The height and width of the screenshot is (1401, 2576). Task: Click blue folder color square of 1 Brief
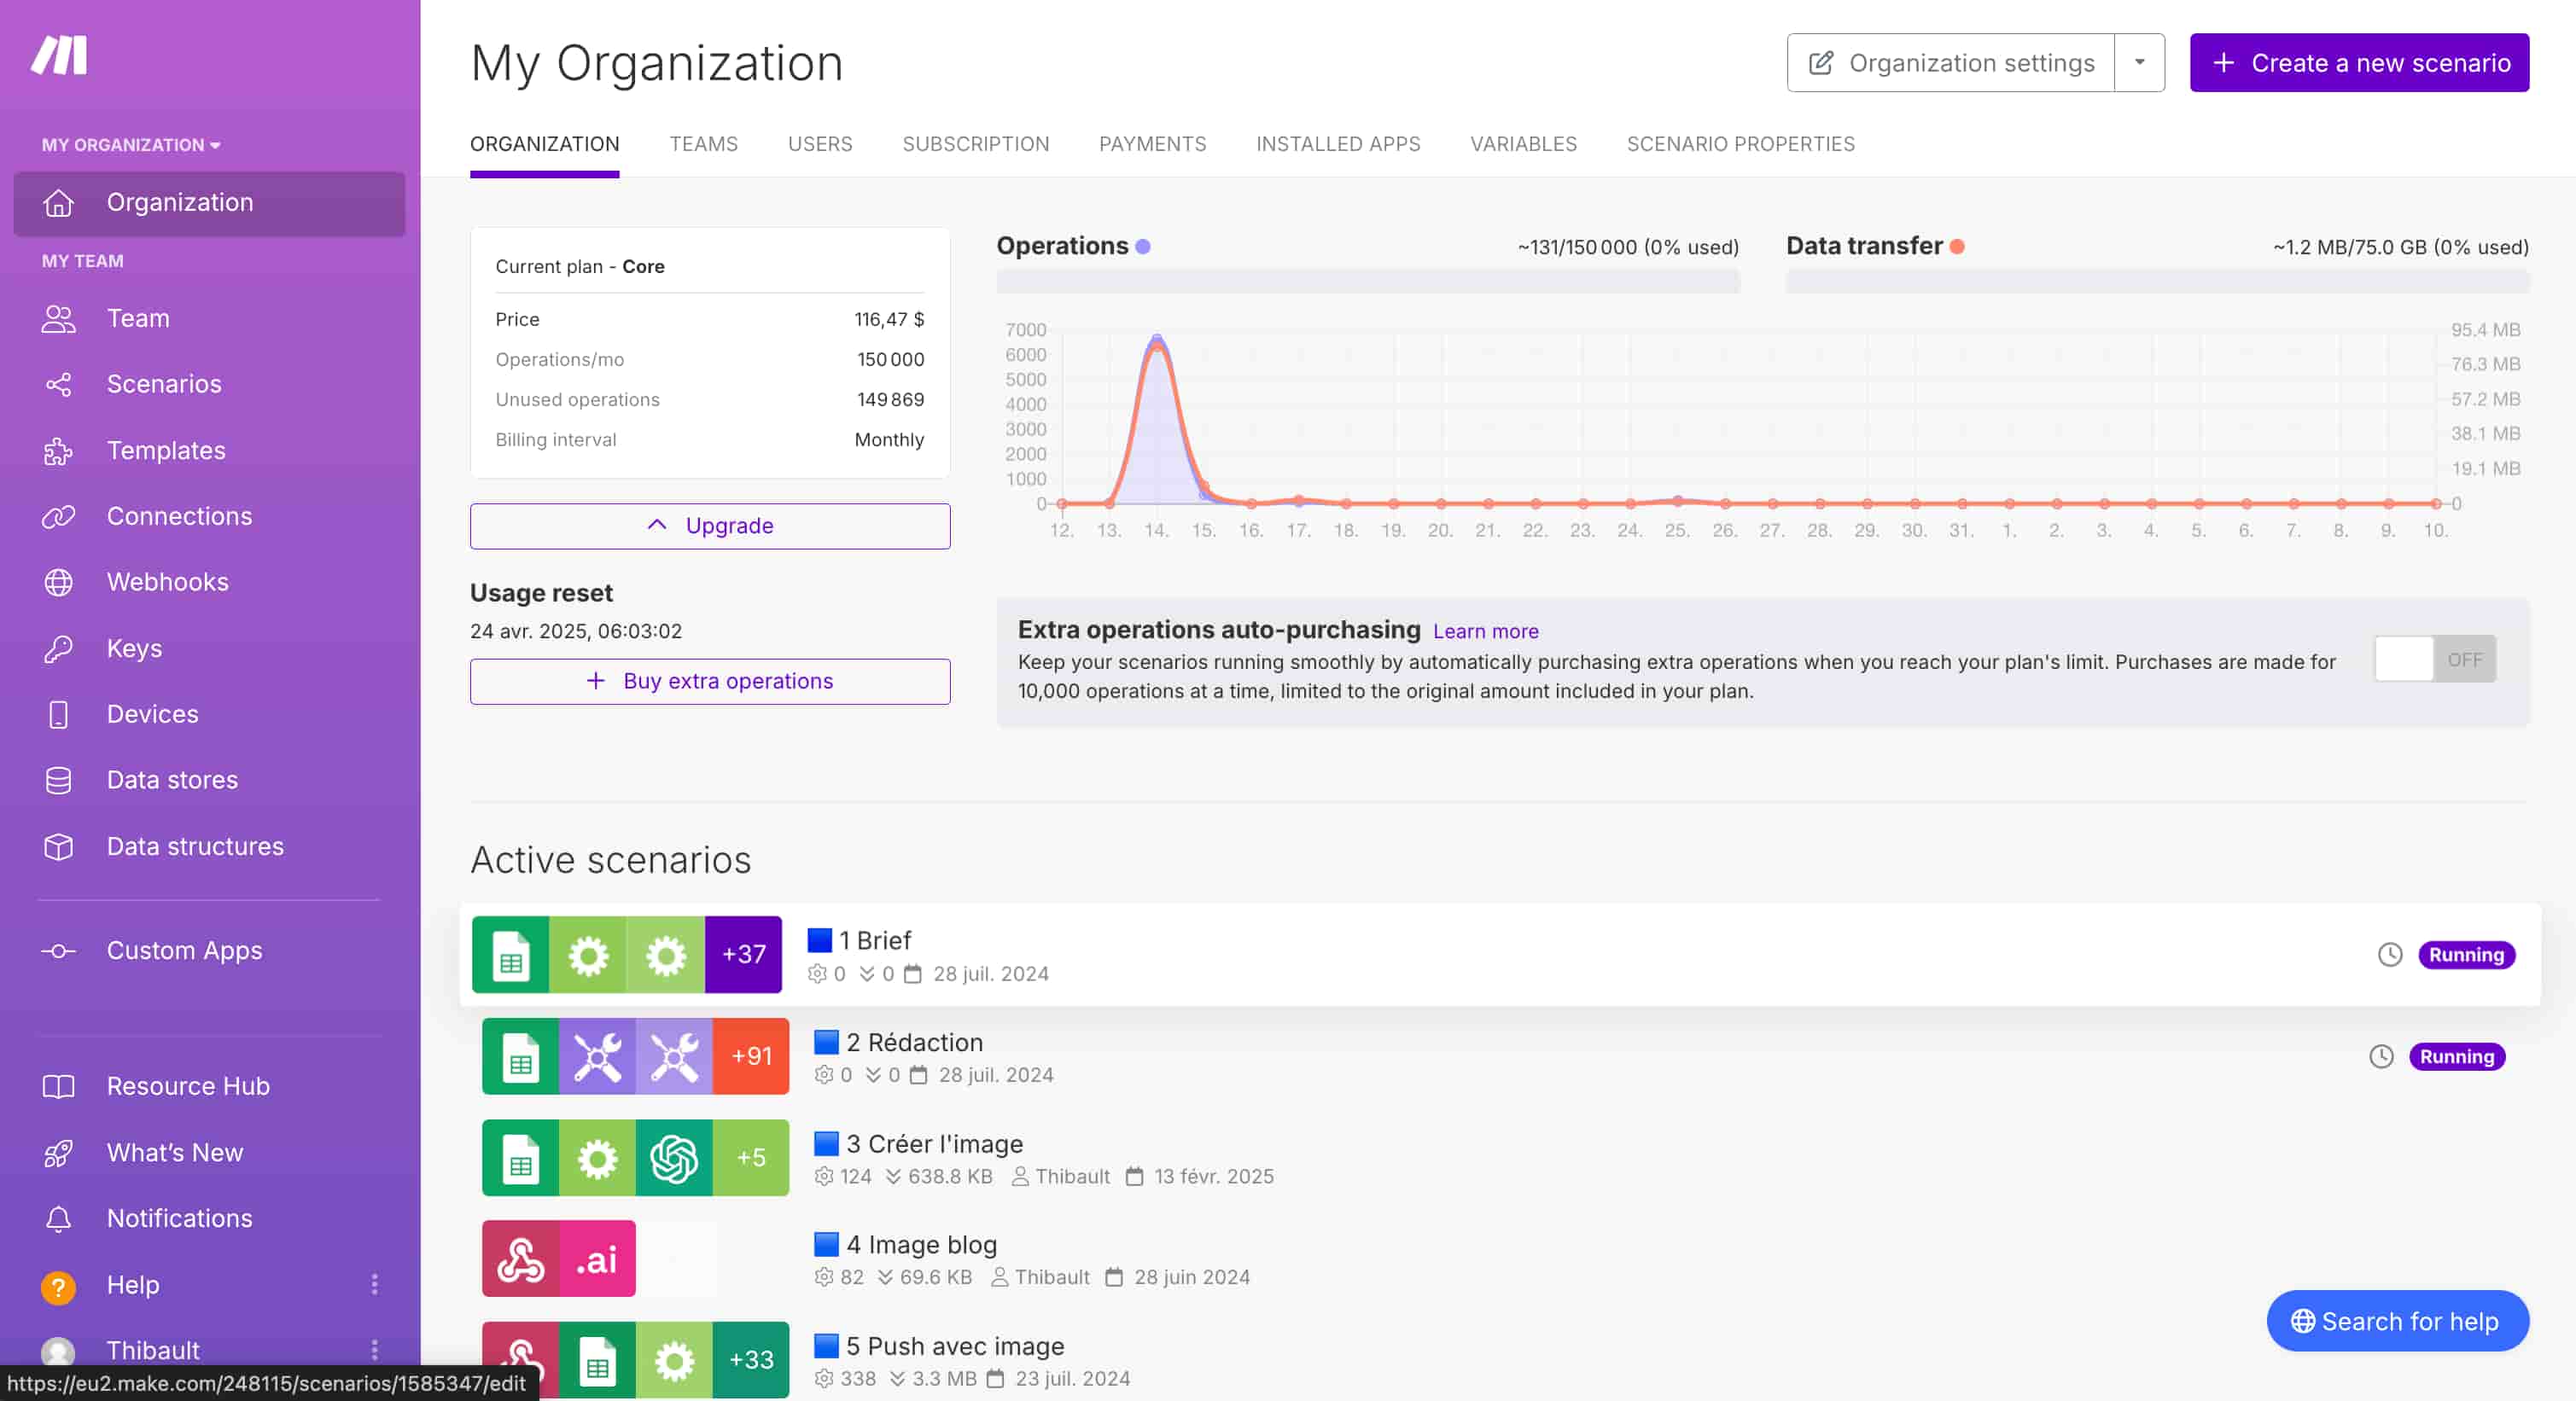pos(820,940)
